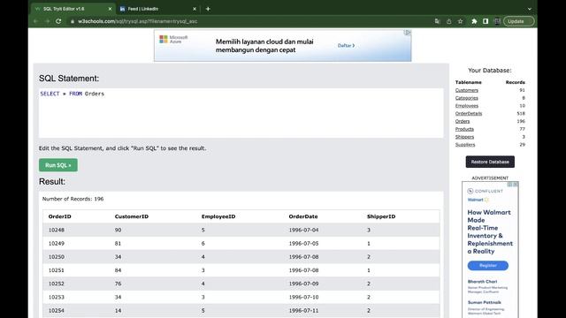
Task: Open the Suppliers table link
Action: pyautogui.click(x=465, y=145)
